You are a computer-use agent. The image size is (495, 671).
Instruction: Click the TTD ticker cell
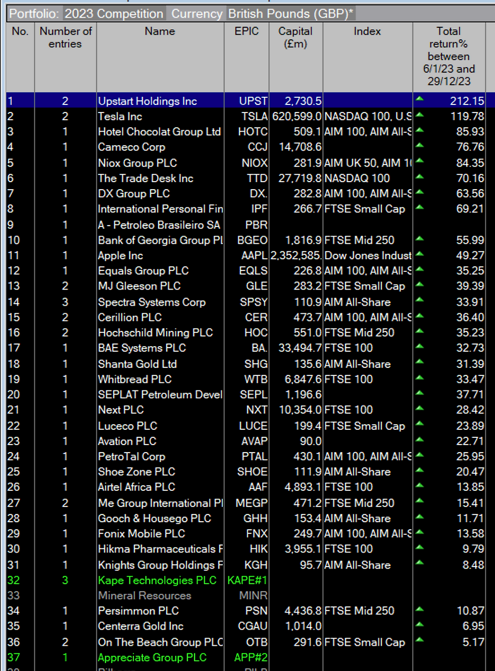(257, 178)
